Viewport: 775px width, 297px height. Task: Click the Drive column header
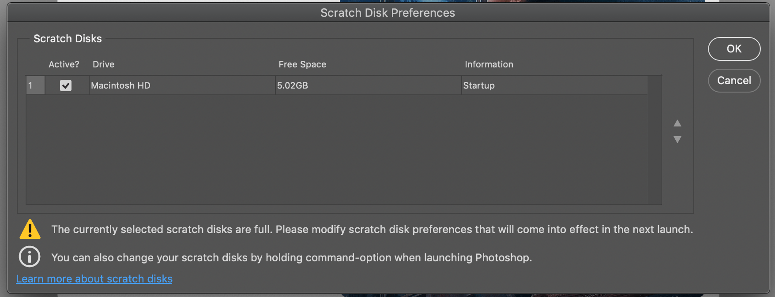[103, 64]
